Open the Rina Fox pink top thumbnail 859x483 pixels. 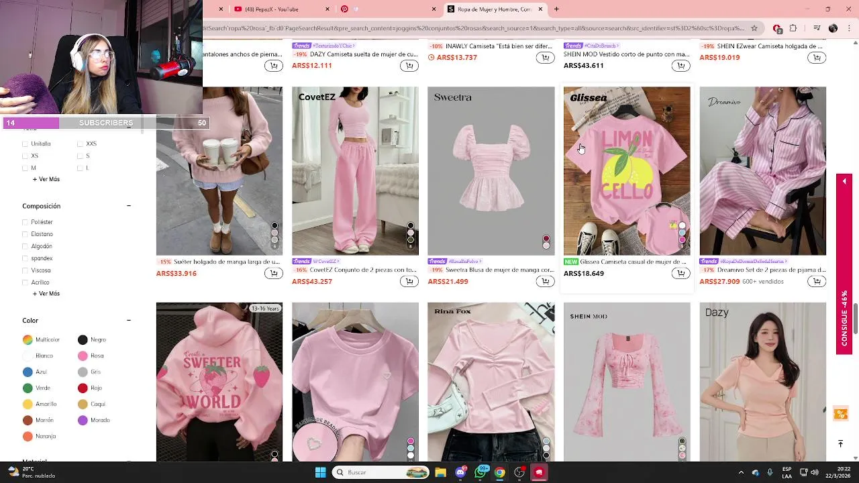pyautogui.click(x=491, y=382)
